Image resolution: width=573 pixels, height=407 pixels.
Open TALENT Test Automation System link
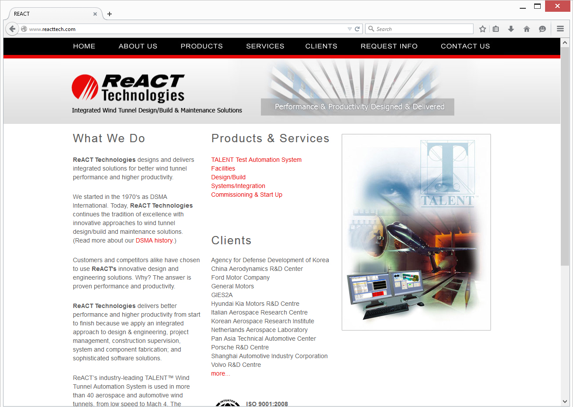pyautogui.click(x=256, y=160)
